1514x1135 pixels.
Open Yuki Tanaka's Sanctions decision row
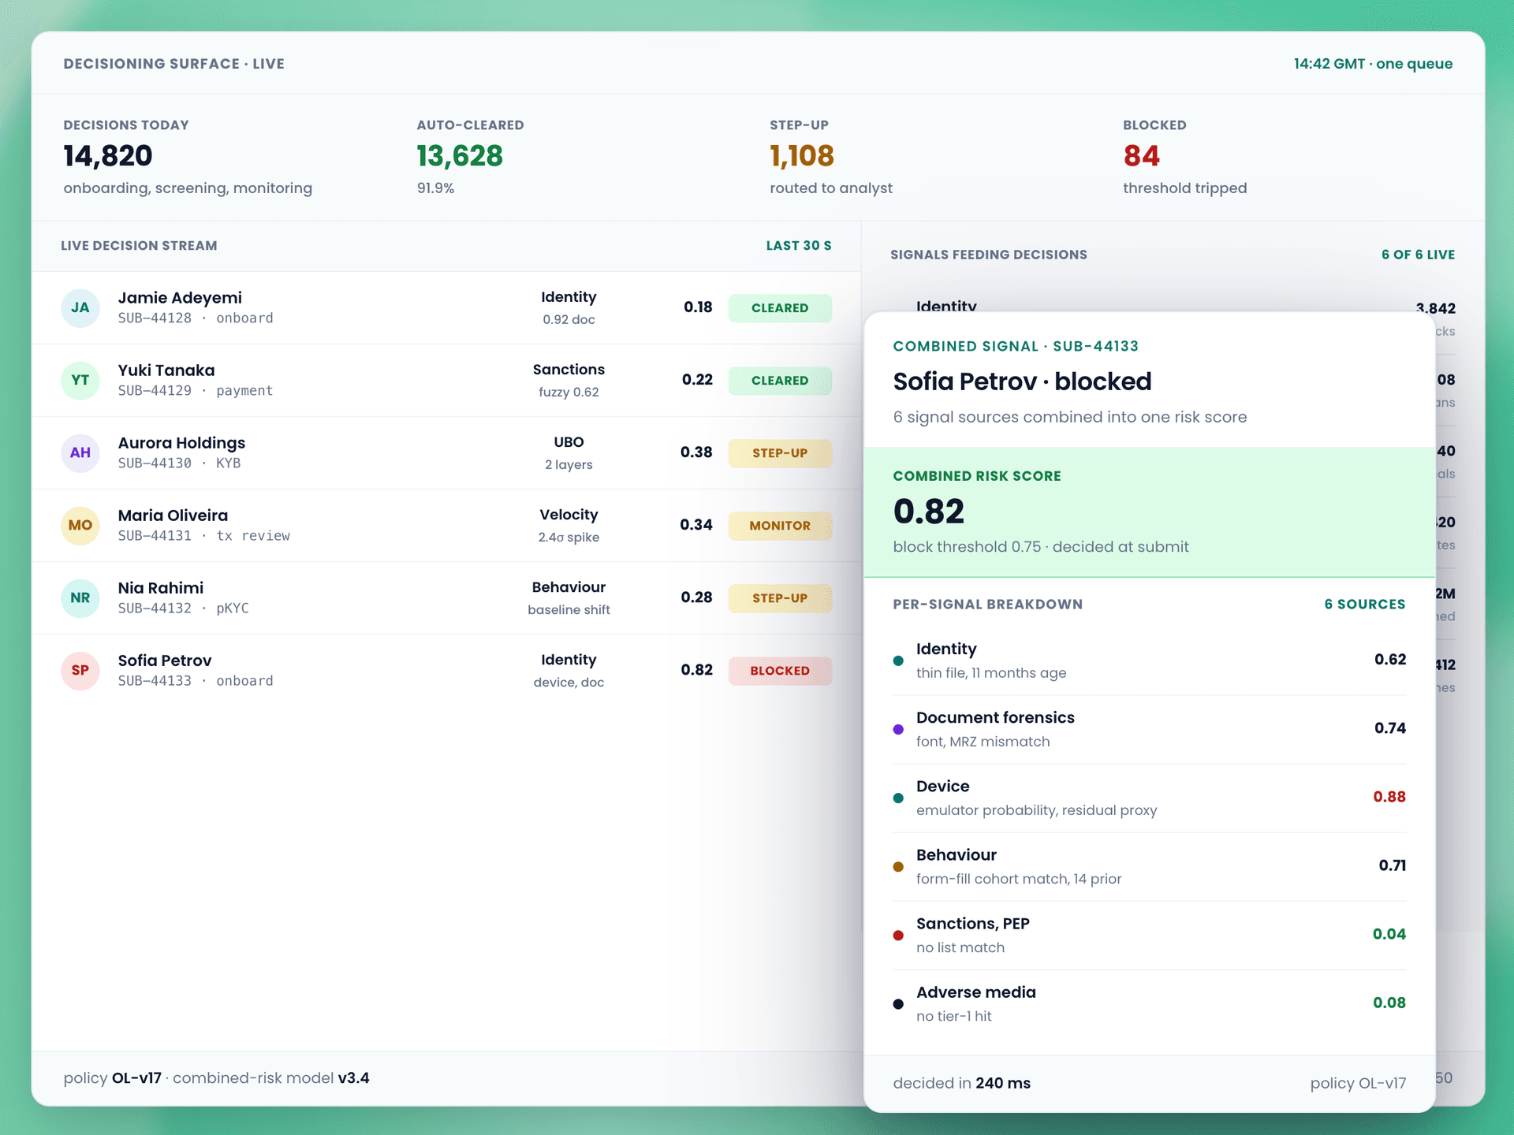(x=446, y=380)
